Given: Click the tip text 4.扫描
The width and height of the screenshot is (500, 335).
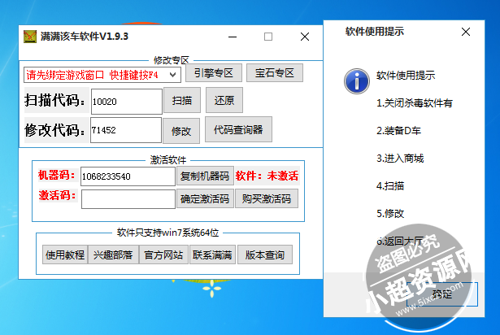Looking at the screenshot, I should pyautogui.click(x=390, y=185).
